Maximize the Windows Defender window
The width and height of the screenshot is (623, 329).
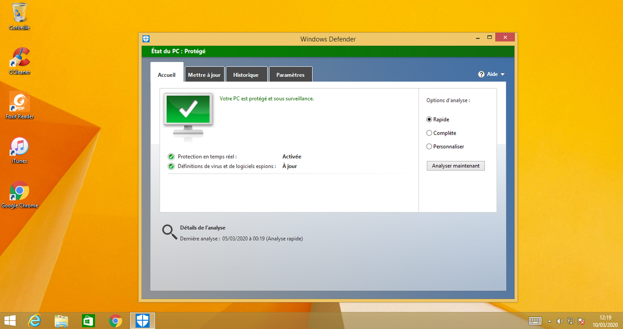(x=489, y=38)
